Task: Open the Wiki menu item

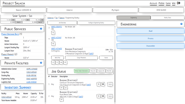Action: [x=173, y=3]
